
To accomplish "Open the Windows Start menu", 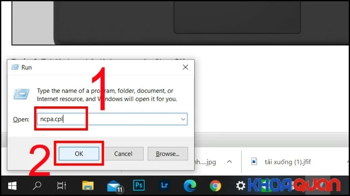I will (x=12, y=185).
